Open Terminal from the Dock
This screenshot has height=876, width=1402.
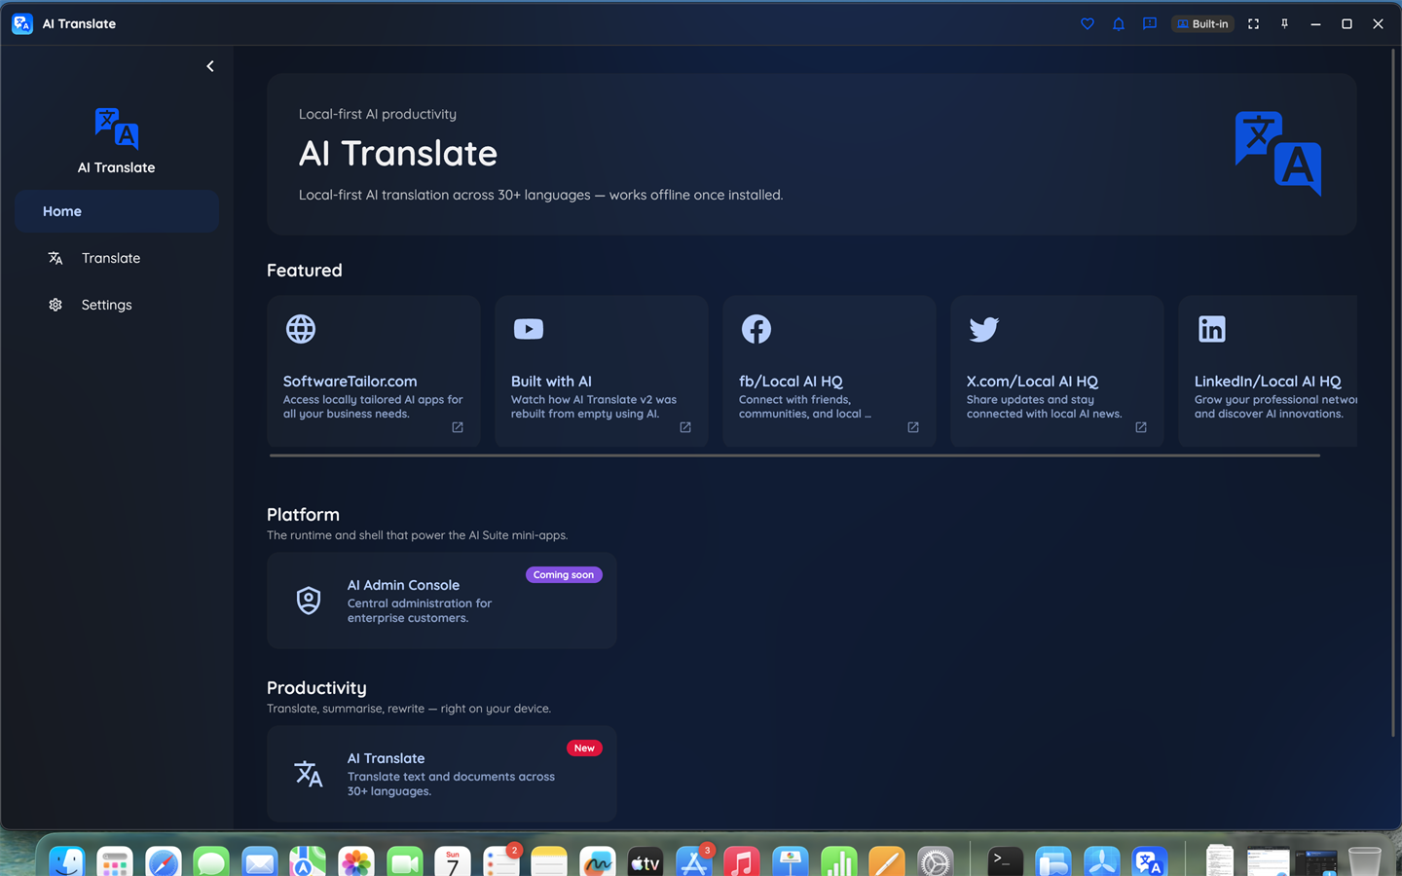coord(1005,862)
